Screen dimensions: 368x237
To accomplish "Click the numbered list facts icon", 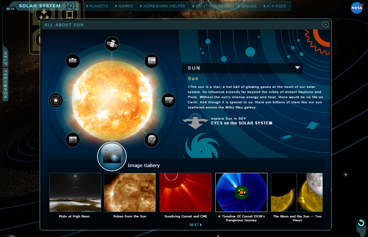I will (72, 140).
